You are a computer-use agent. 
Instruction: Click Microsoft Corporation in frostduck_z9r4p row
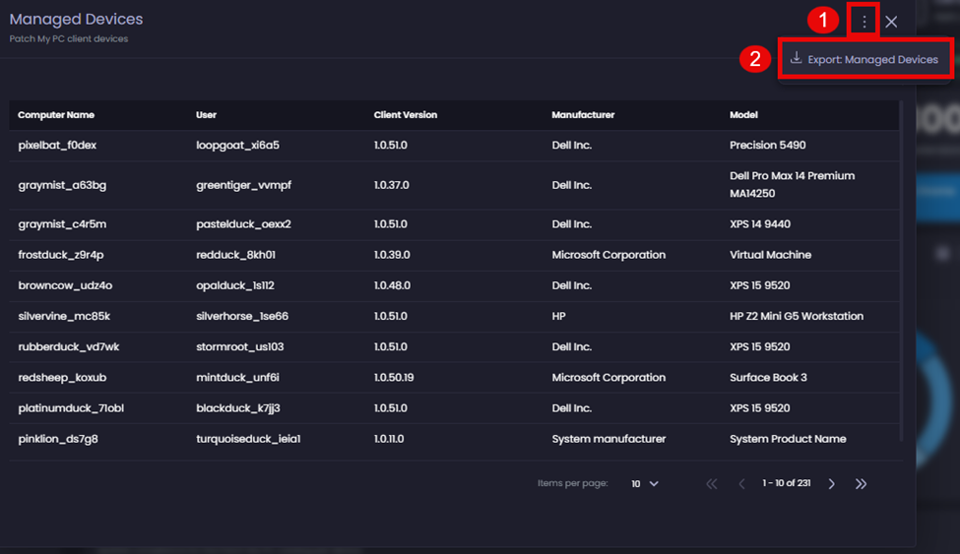(x=608, y=255)
